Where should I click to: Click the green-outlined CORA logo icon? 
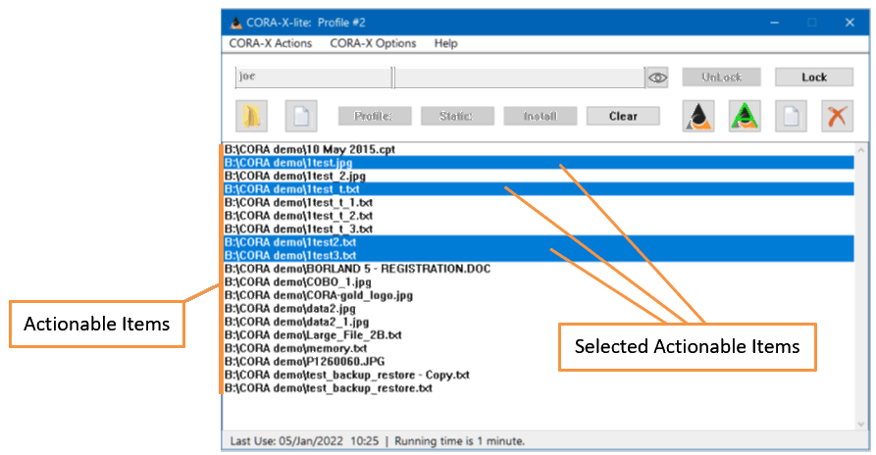745,116
